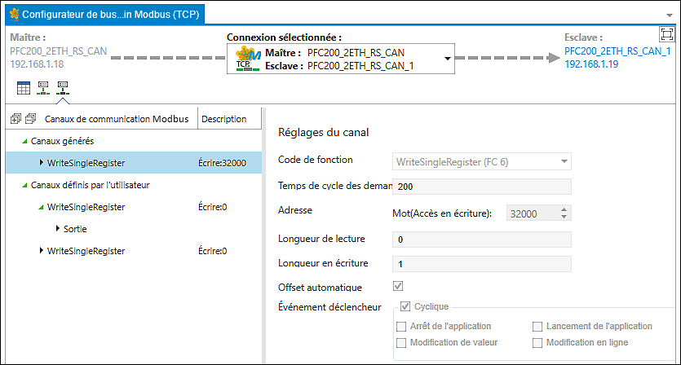
Task: Click the Canaux générés group label
Action: 62,141
